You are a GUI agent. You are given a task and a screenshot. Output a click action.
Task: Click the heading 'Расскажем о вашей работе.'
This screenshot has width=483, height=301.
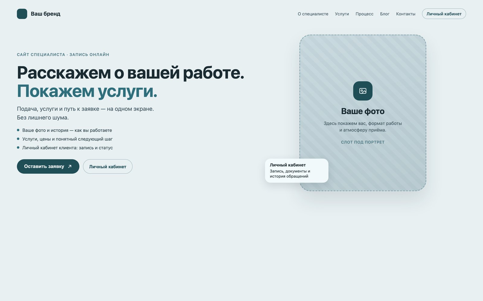[x=130, y=73]
